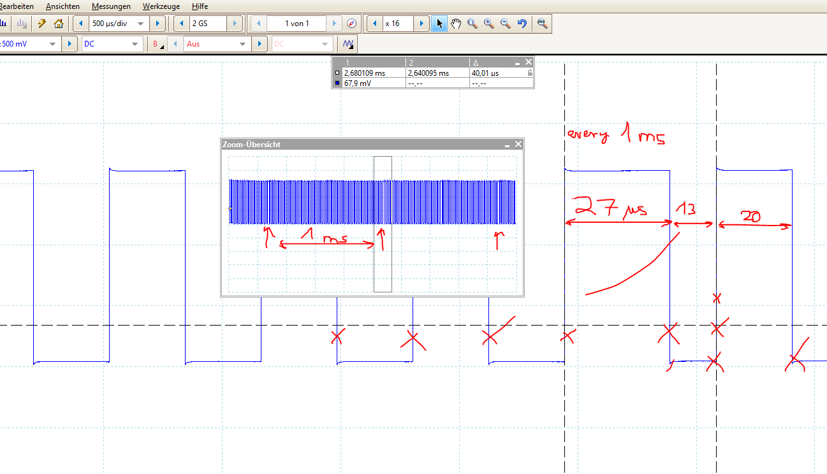The height and width of the screenshot is (474, 827).
Task: Restore 100% zoom with the magnifier icon
Action: tap(543, 24)
